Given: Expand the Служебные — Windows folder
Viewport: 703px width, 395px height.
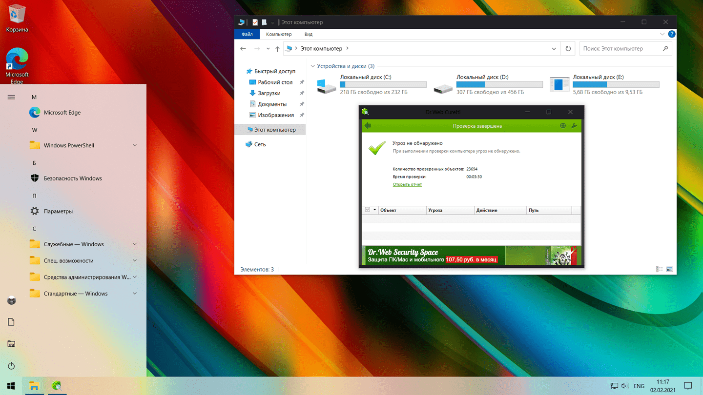Looking at the screenshot, I should point(135,244).
